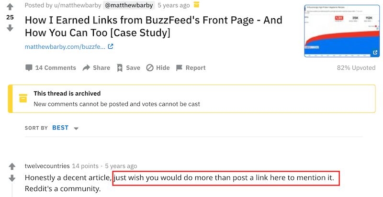Share this post
Image resolution: width=383 pixels, height=197 pixels.
coord(96,68)
